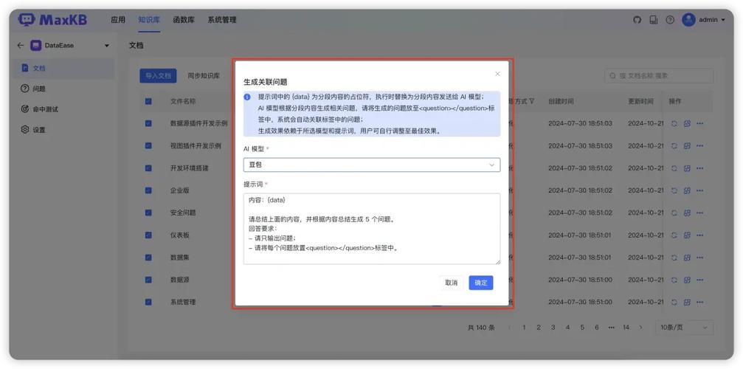
Task: Open more options for 数据集 row
Action: 700,258
